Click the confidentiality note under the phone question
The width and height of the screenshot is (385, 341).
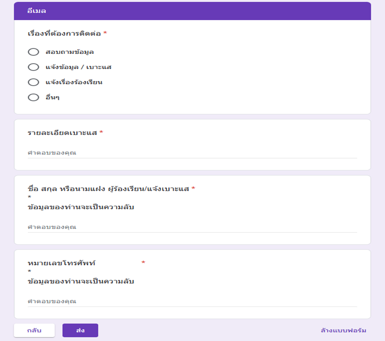coord(81,281)
